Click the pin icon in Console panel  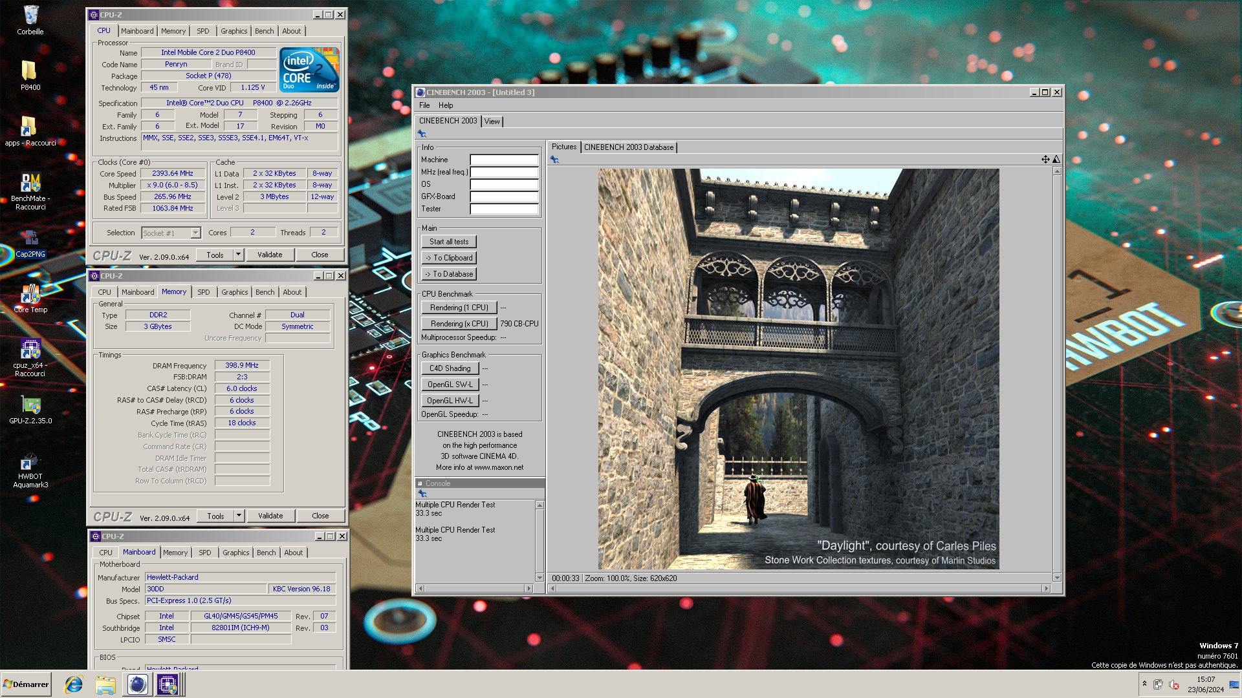422,494
